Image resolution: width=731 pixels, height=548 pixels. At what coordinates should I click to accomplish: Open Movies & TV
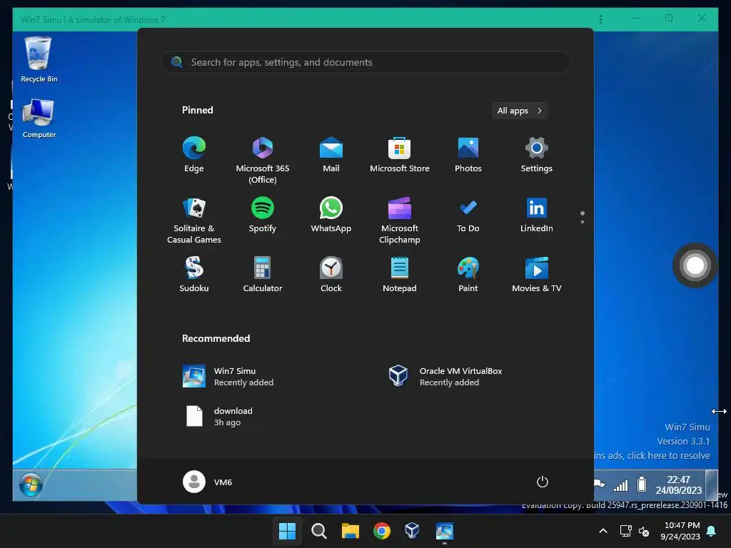[x=537, y=275]
